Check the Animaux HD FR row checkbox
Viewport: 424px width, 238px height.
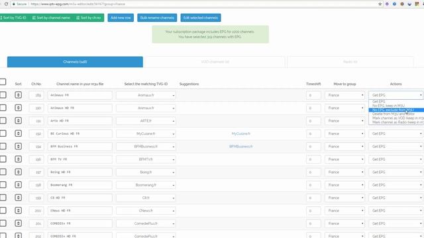click(3, 108)
